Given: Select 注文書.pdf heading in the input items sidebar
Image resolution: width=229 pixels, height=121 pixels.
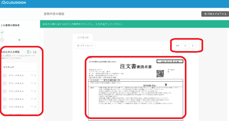Looking at the screenshot, I should pos(9,67).
